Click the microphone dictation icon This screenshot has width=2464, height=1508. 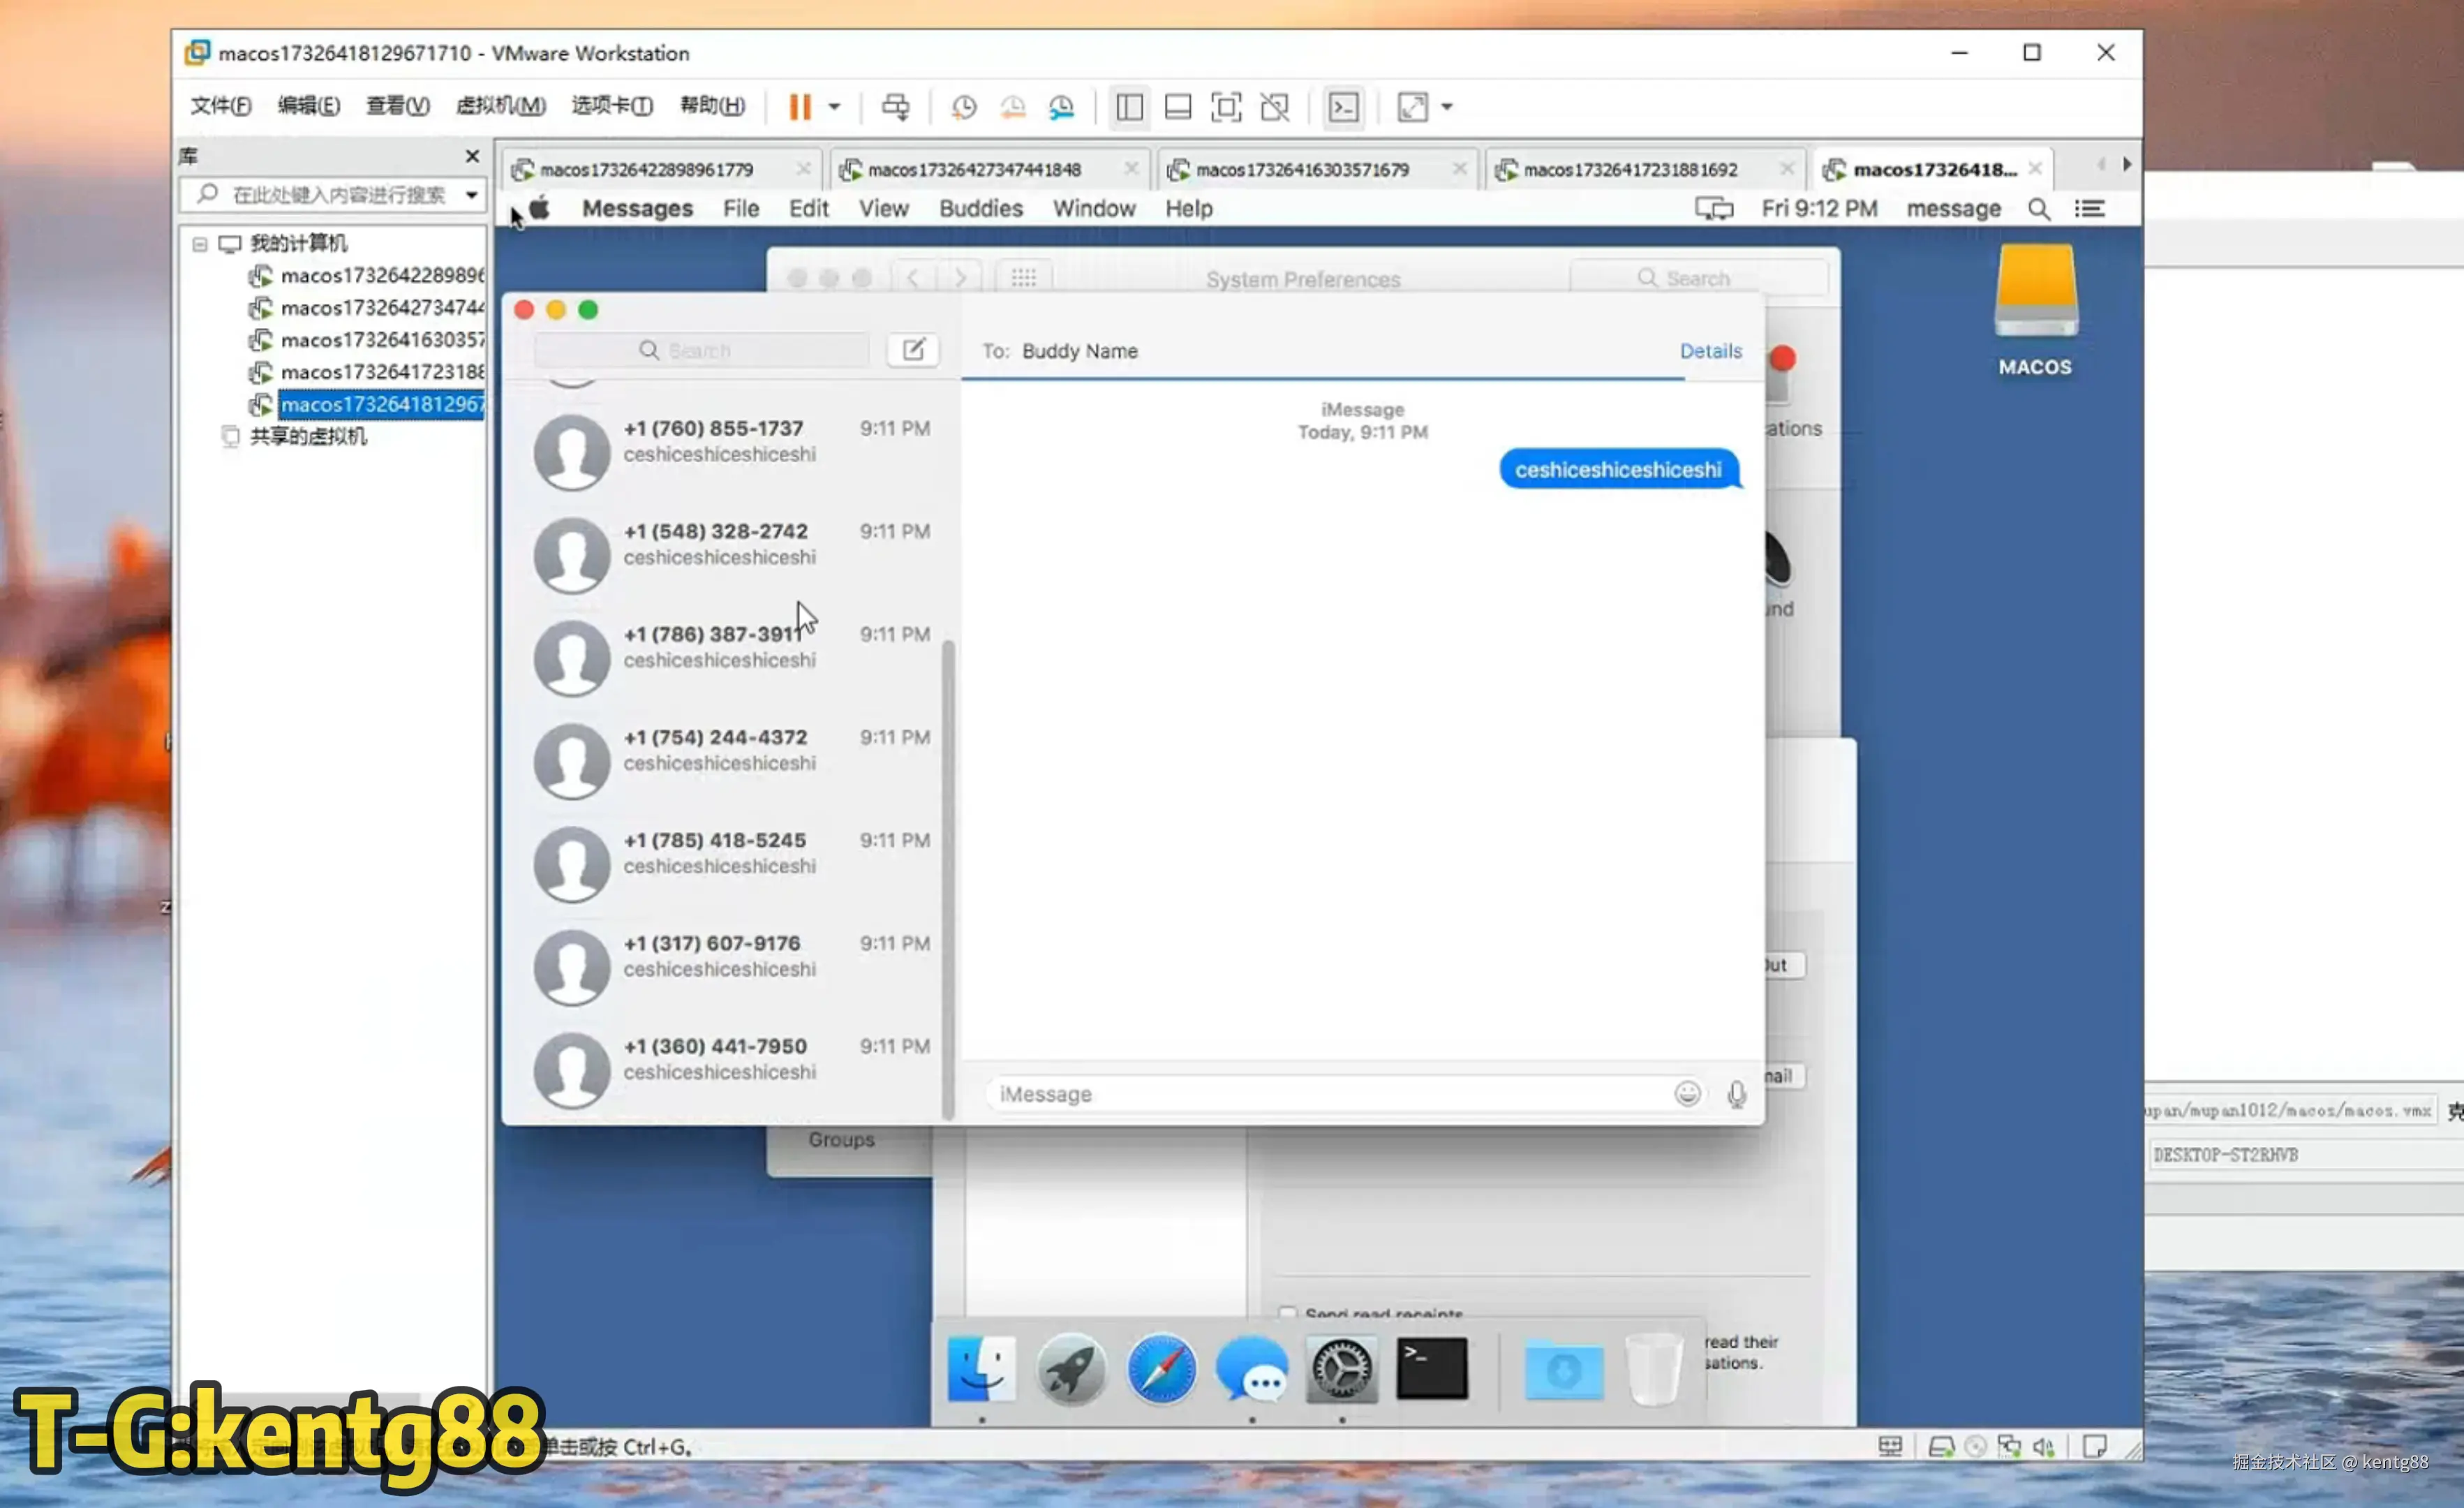click(1736, 1094)
